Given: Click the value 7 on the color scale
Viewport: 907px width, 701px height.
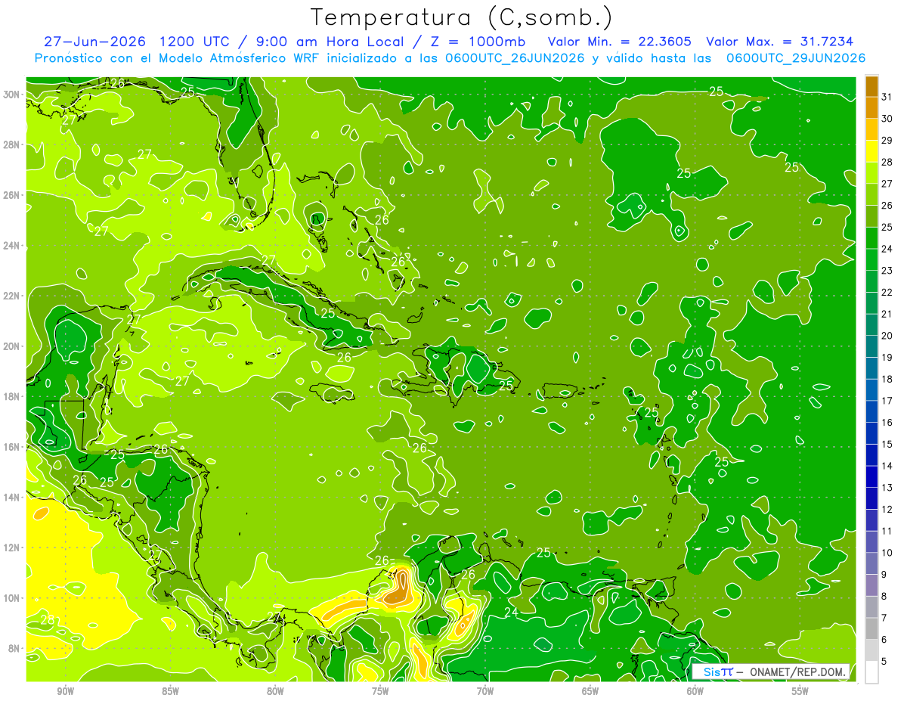Looking at the screenshot, I should [x=884, y=618].
